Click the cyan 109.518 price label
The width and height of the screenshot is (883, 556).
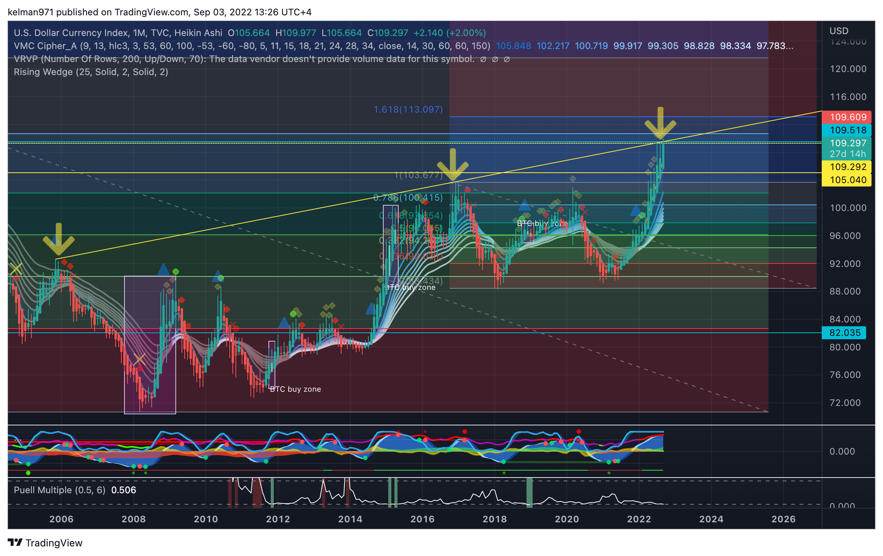[847, 130]
